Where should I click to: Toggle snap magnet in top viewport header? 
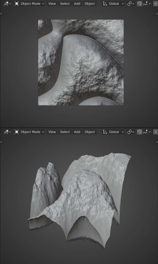pyautogui.click(x=139, y=3)
